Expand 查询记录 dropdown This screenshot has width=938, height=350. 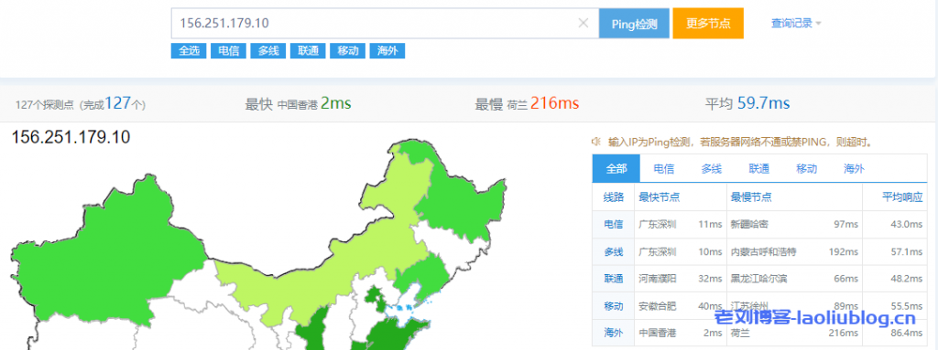[796, 23]
